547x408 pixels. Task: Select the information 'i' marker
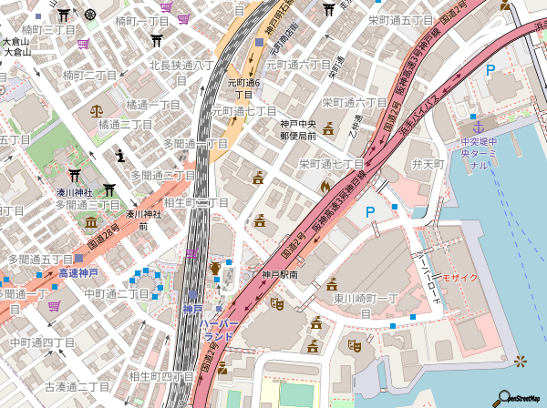(120, 155)
